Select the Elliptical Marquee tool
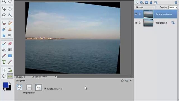The width and height of the screenshot is (179, 101). point(10,9)
